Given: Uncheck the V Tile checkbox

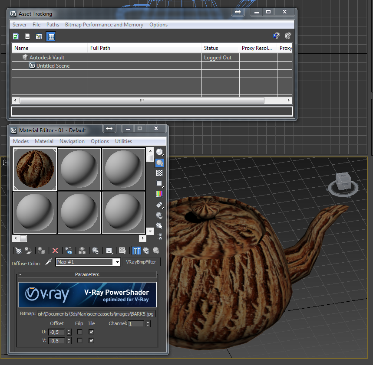Looking at the screenshot, I should pos(91,341).
